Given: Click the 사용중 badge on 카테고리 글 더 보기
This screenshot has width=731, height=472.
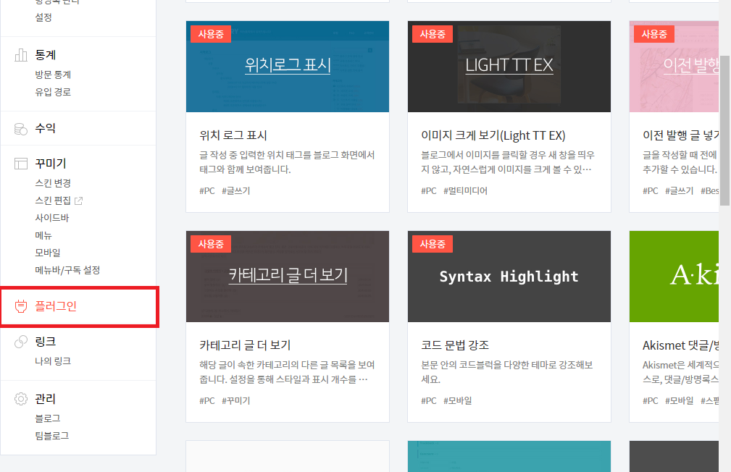Looking at the screenshot, I should 211,244.
